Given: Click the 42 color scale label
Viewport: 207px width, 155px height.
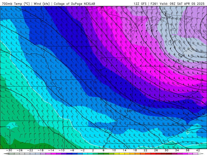Looking at the screenshot, I should tap(198, 150).
